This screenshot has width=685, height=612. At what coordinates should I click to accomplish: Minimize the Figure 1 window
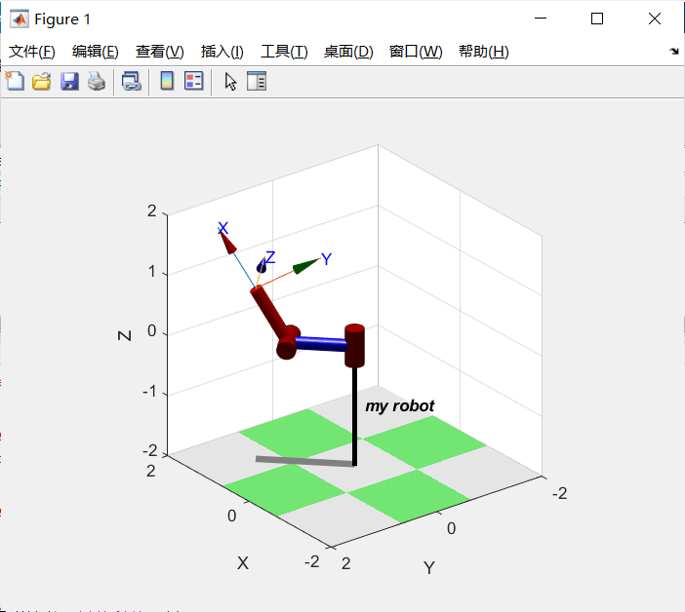point(541,19)
